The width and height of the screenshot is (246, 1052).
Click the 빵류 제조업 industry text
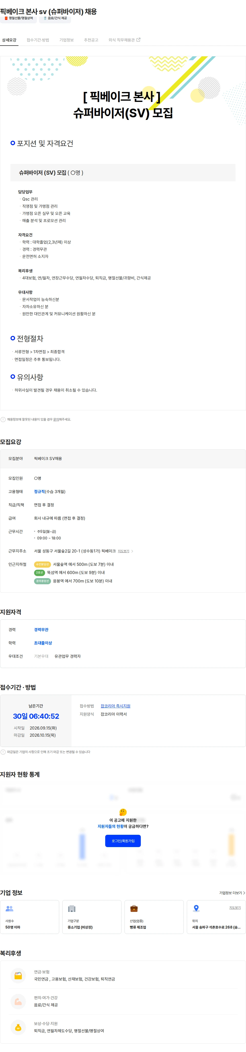coord(138,927)
